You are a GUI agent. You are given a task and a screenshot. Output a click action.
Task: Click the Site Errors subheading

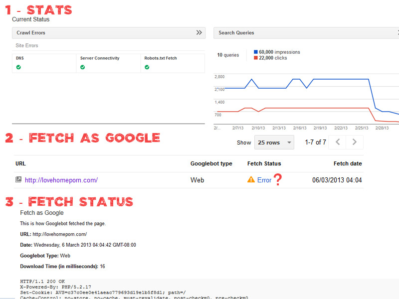[27, 45]
